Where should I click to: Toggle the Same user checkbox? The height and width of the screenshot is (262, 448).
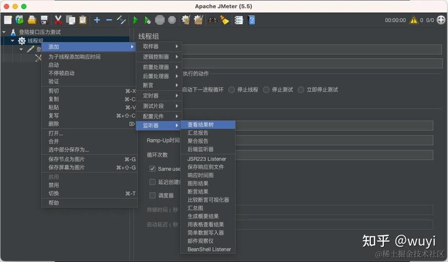152,169
